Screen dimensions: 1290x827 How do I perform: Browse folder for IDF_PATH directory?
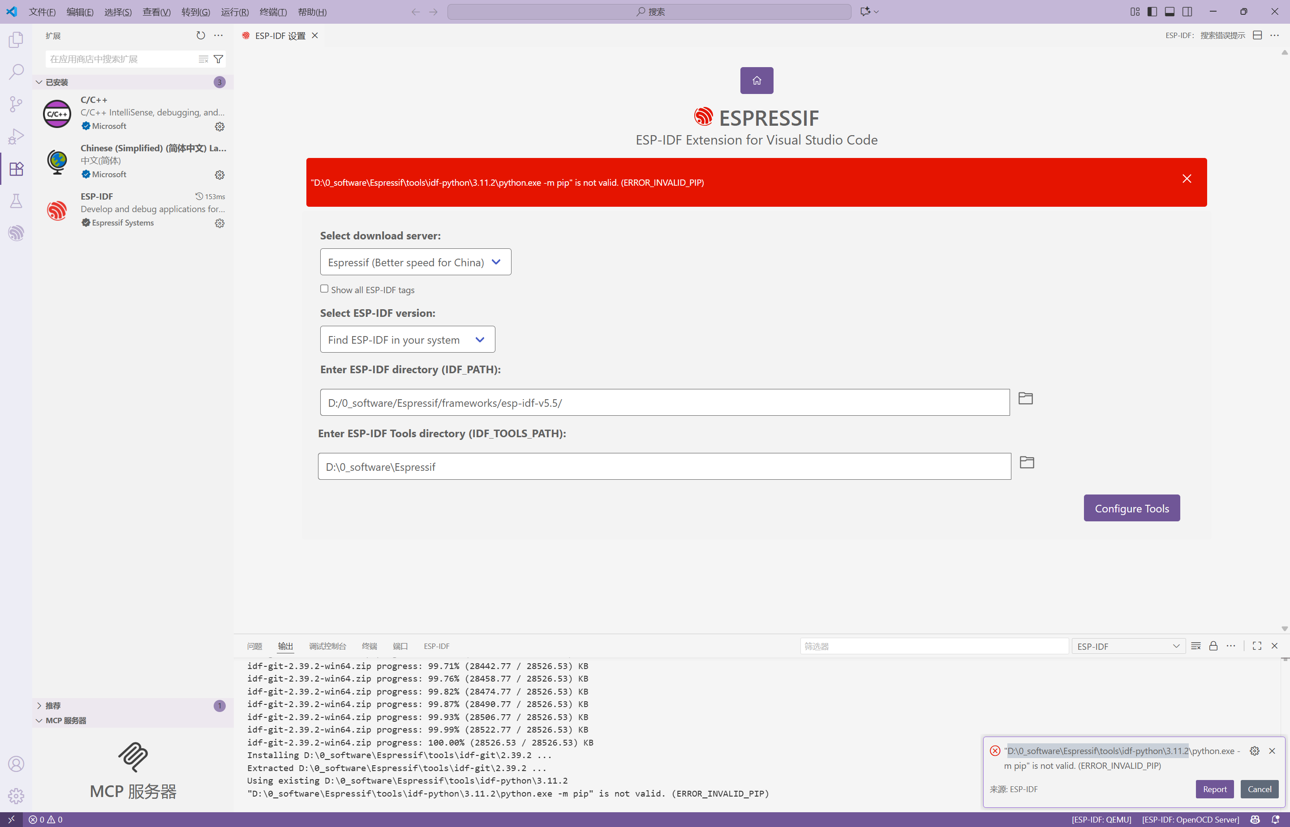(x=1026, y=398)
